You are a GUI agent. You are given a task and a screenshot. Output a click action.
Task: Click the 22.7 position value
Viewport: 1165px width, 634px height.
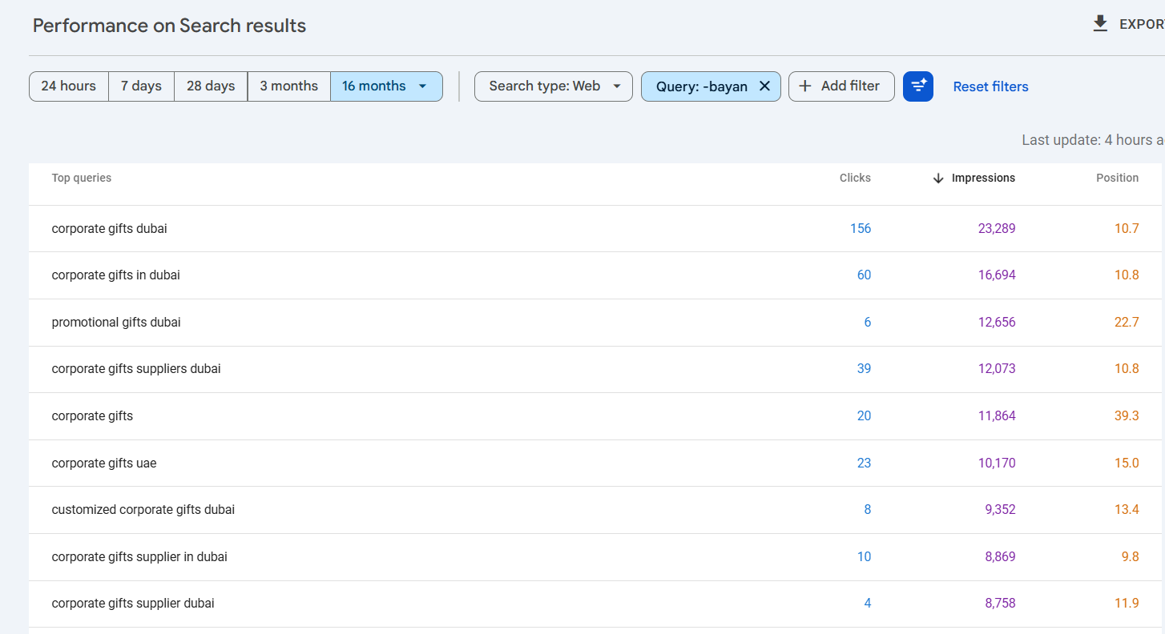(x=1127, y=323)
